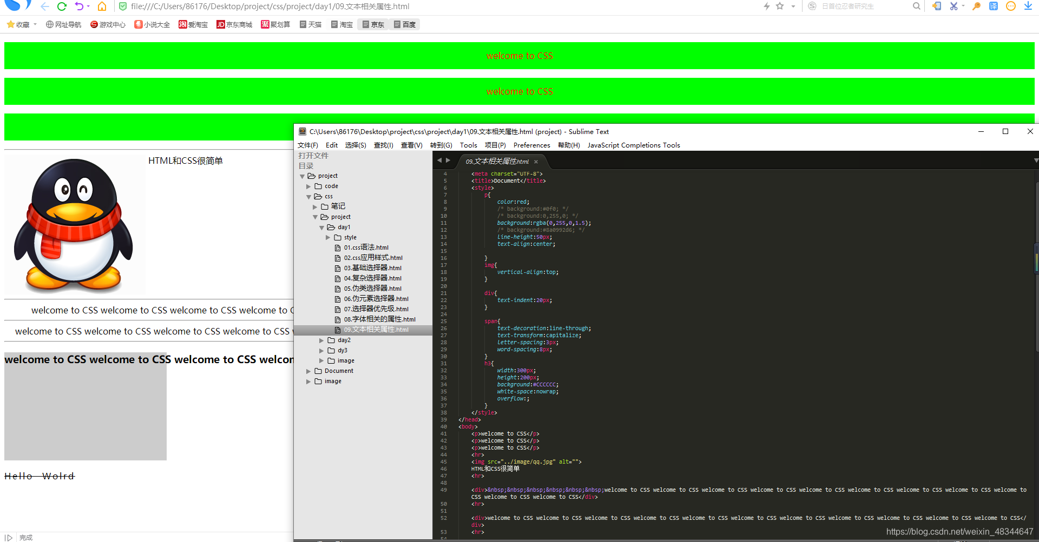Go to the browser home page icon
The height and width of the screenshot is (542, 1039).
[102, 6]
